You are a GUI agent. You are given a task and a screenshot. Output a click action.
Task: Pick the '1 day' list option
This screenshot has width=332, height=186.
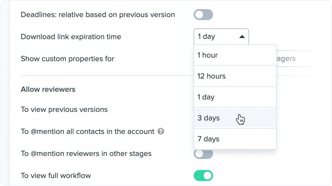[x=235, y=97]
